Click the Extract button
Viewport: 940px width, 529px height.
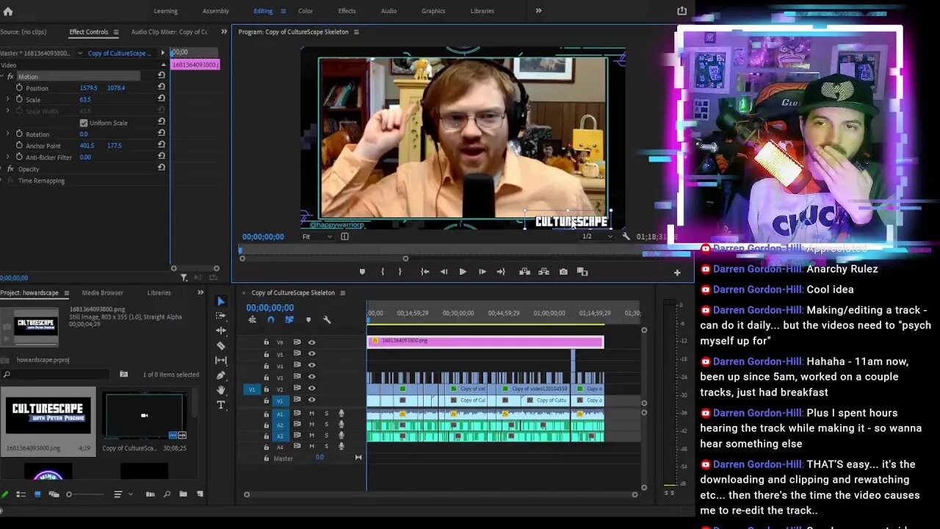pos(543,272)
